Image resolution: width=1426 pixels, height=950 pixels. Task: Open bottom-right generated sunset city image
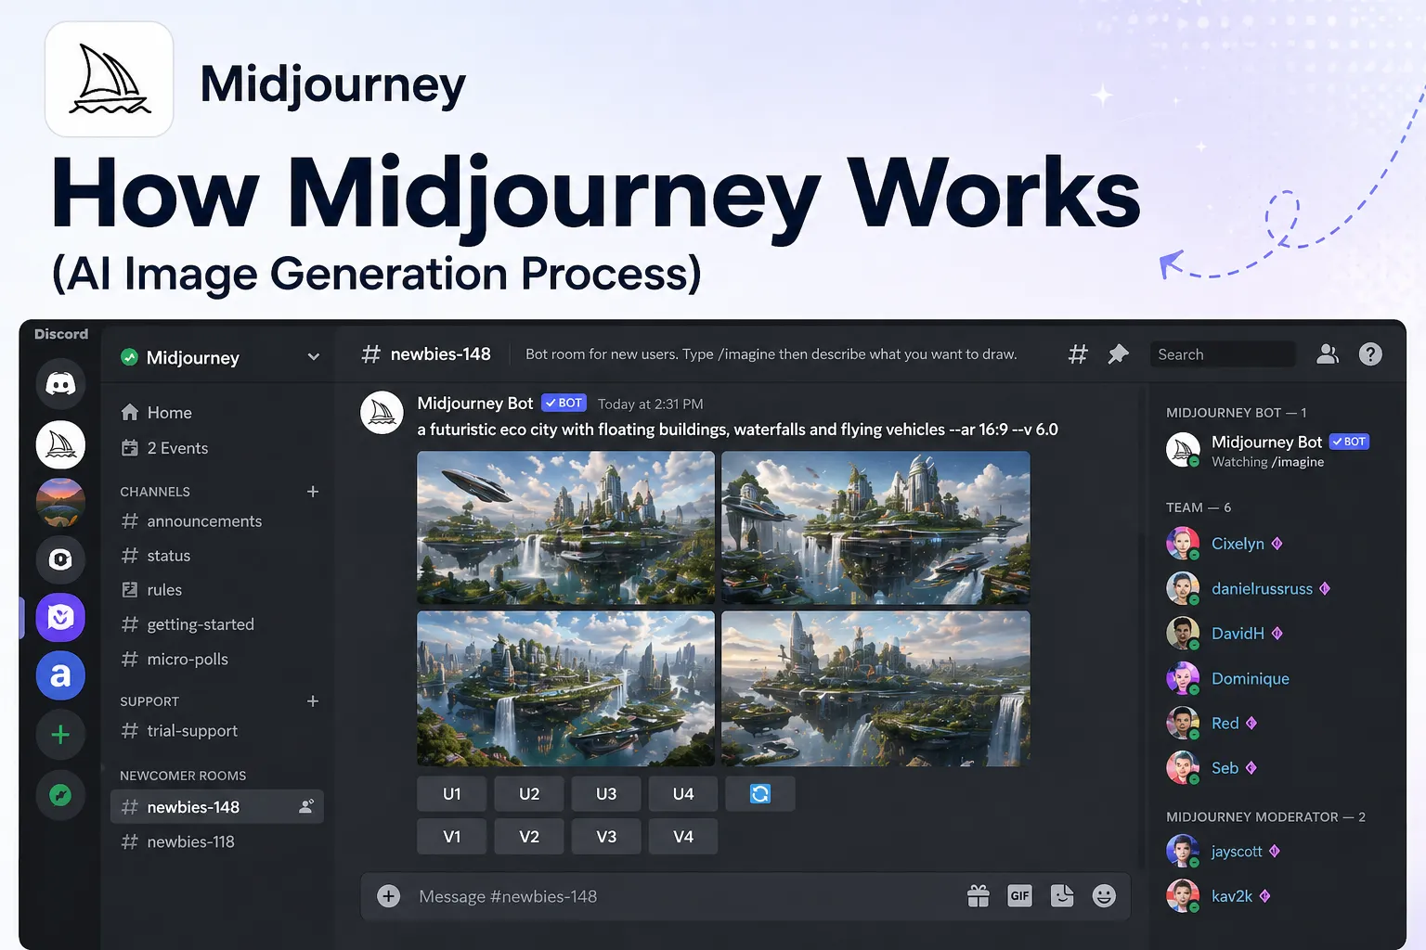pyautogui.click(x=875, y=688)
